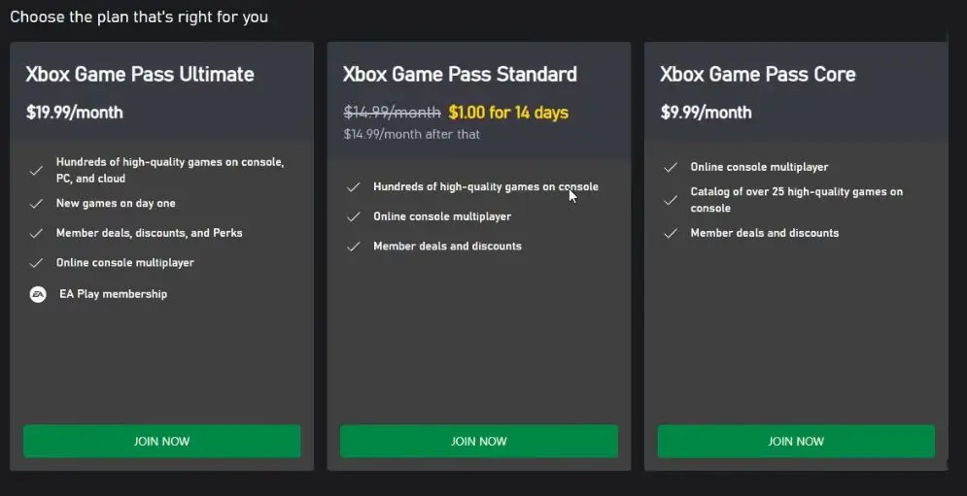Click checkmark next to Hundreds of games on console
Image resolution: width=967 pixels, height=496 pixels.
click(x=353, y=186)
